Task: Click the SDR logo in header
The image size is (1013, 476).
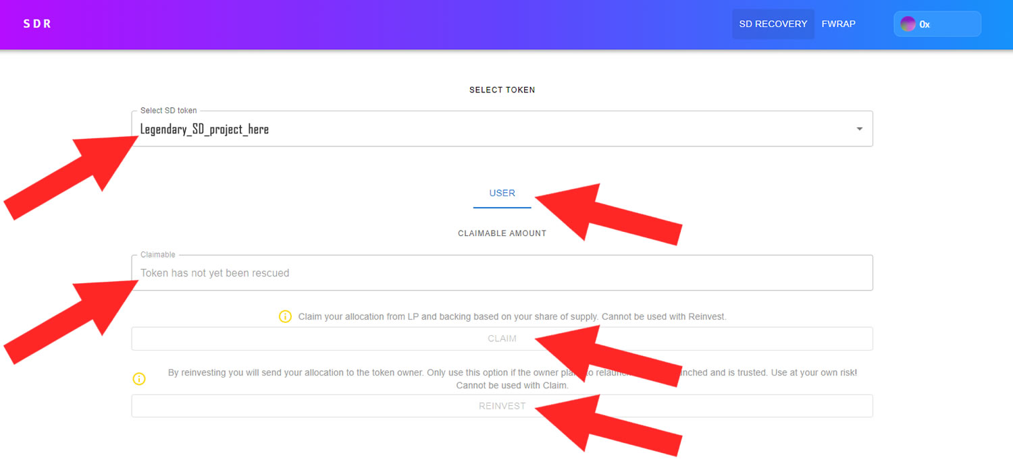Action: 37,24
